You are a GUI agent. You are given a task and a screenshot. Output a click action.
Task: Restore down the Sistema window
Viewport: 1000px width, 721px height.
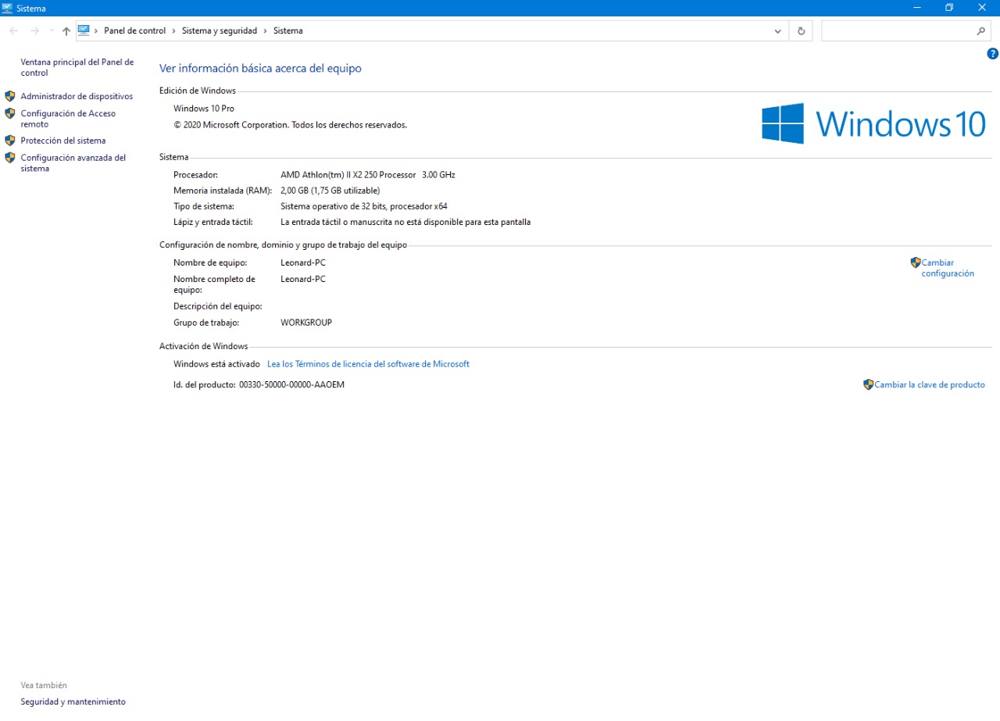(x=949, y=8)
